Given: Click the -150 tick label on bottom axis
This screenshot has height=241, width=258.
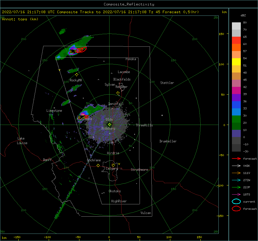Looking at the screenshot, I should click(x=17, y=237).
